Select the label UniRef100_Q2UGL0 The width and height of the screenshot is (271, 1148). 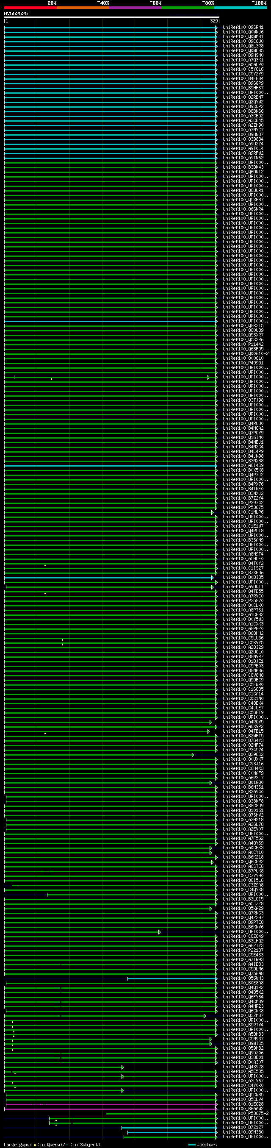(x=243, y=652)
